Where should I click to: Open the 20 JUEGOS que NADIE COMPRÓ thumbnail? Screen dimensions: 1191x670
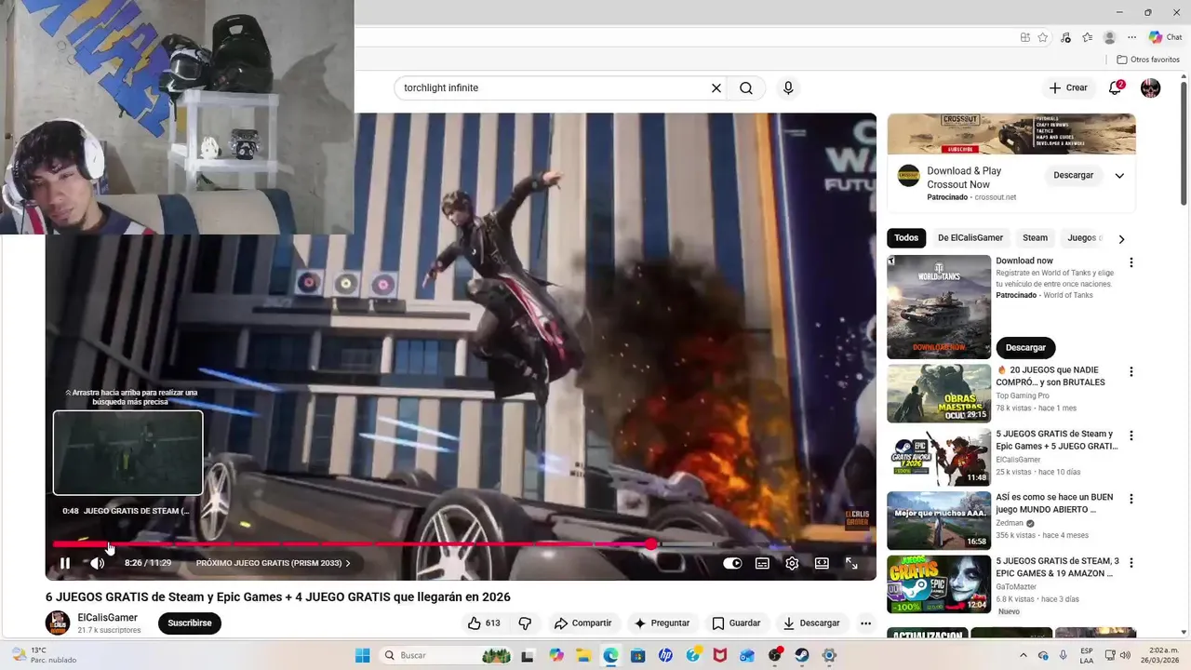(939, 394)
